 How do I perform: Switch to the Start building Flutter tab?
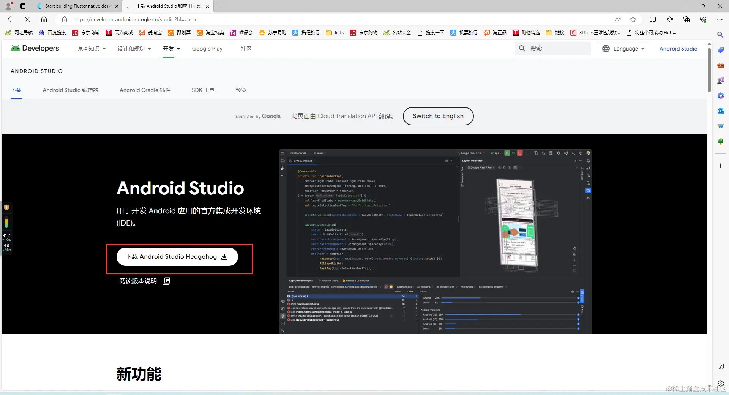pyautogui.click(x=77, y=6)
